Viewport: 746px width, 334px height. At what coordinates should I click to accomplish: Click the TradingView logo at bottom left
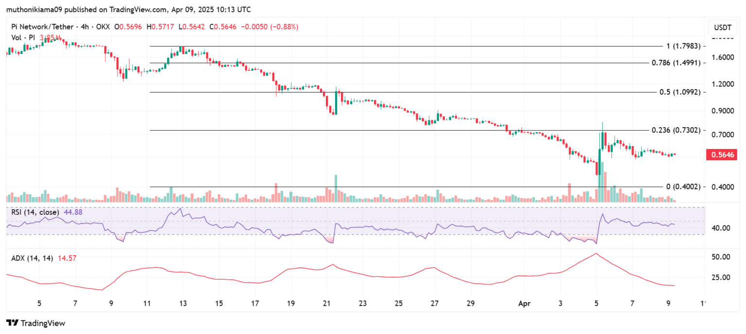pyautogui.click(x=36, y=323)
